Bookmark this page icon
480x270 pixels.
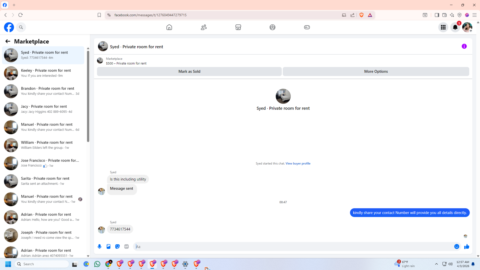(99, 15)
